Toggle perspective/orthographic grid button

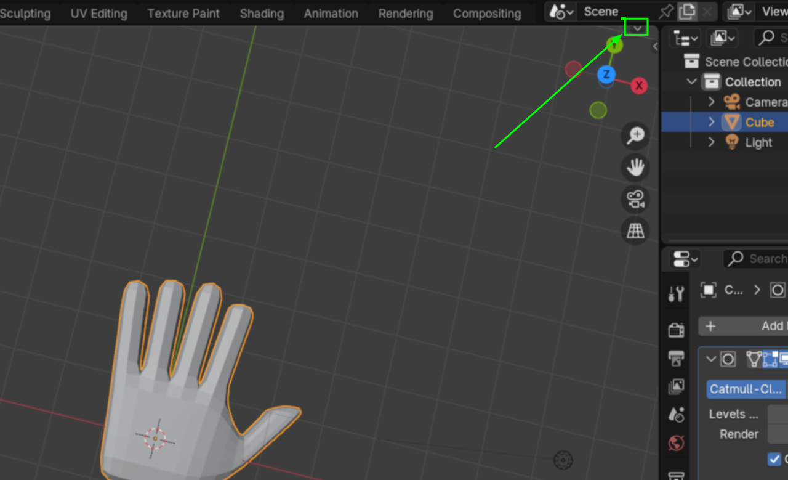[x=635, y=231]
